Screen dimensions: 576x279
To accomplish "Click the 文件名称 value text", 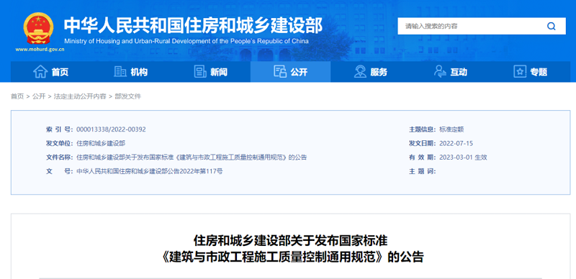I will pos(192,157).
